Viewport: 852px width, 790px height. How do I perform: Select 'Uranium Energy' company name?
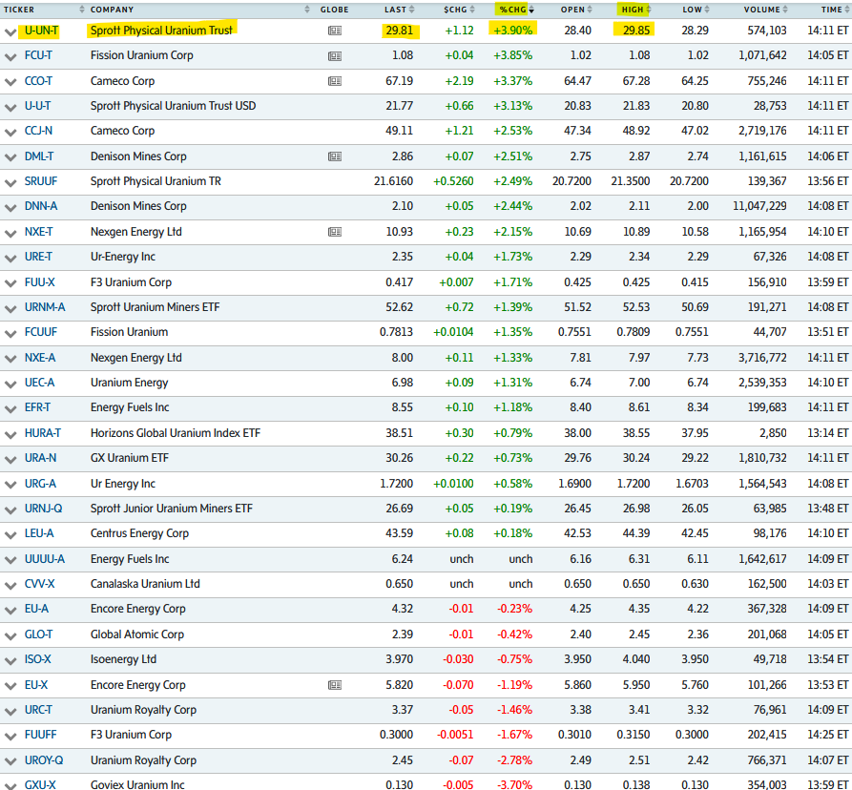(130, 383)
